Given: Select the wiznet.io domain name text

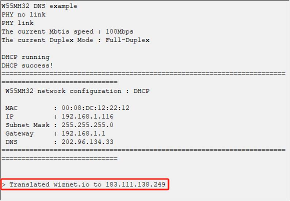Looking at the screenshot, I should point(71,184).
